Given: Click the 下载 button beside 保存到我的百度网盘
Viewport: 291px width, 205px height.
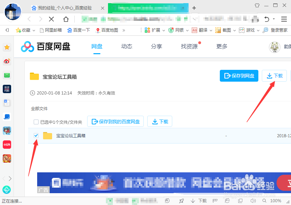Looking at the screenshot, I should coord(160,122).
